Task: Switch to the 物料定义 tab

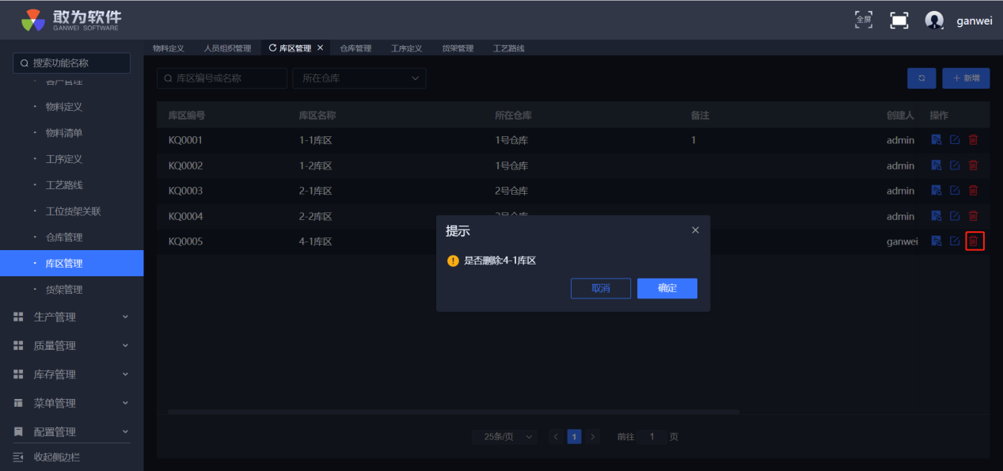Action: click(169, 48)
